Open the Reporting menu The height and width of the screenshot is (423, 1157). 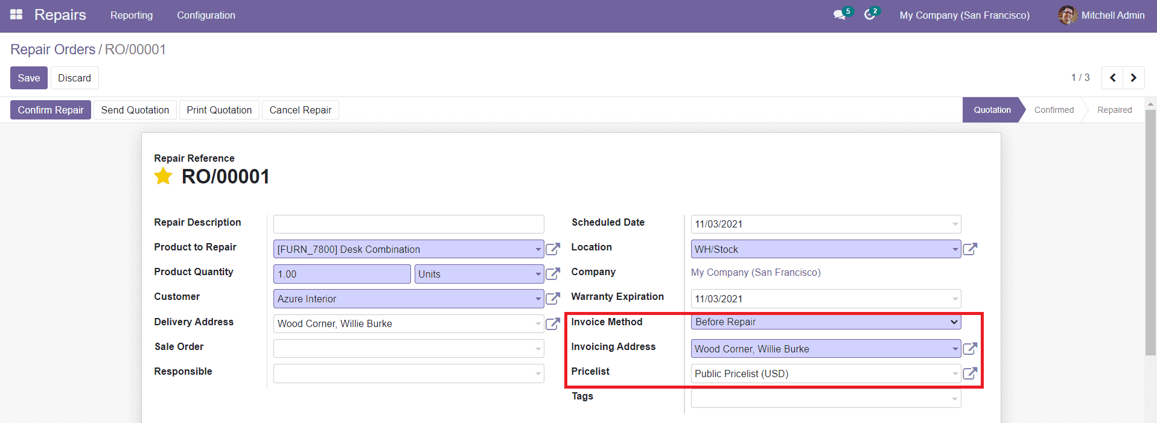click(132, 15)
